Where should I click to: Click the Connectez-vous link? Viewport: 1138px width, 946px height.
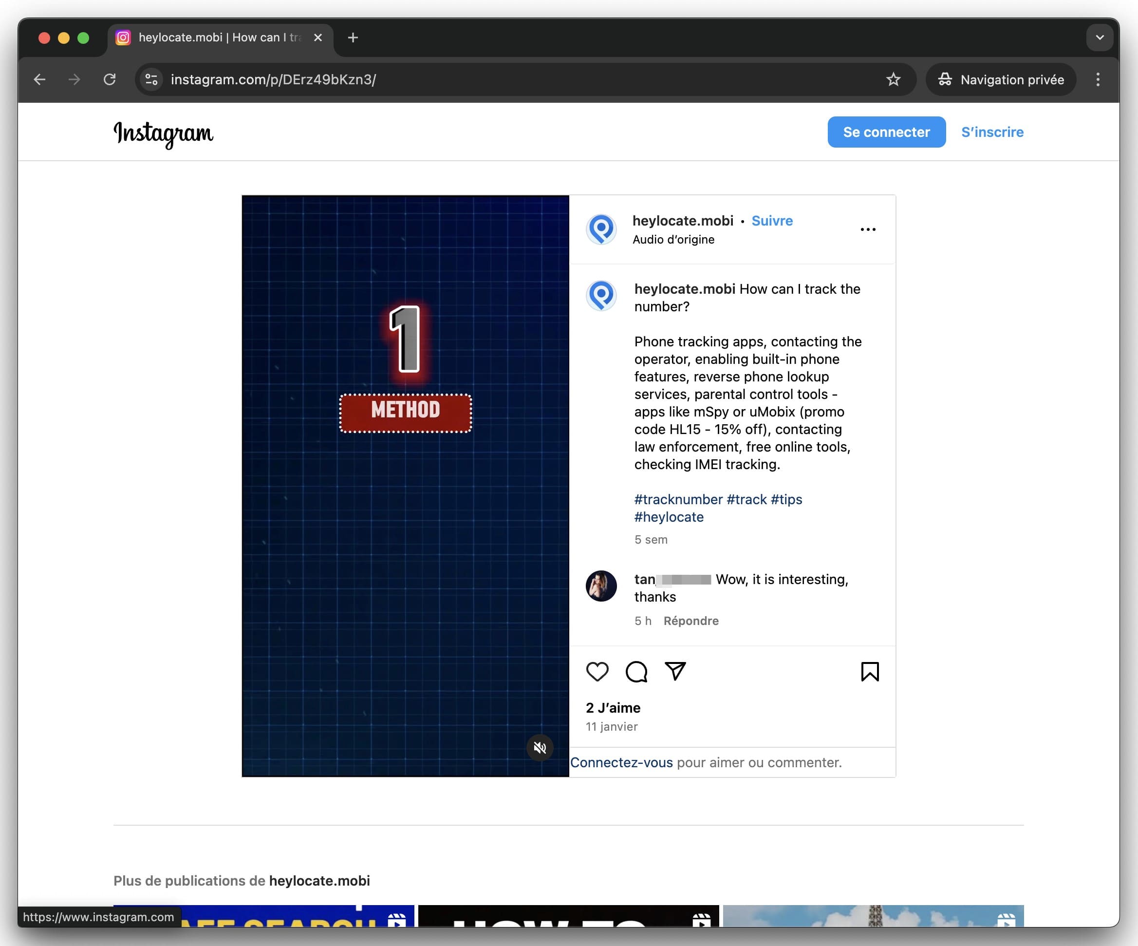[621, 762]
